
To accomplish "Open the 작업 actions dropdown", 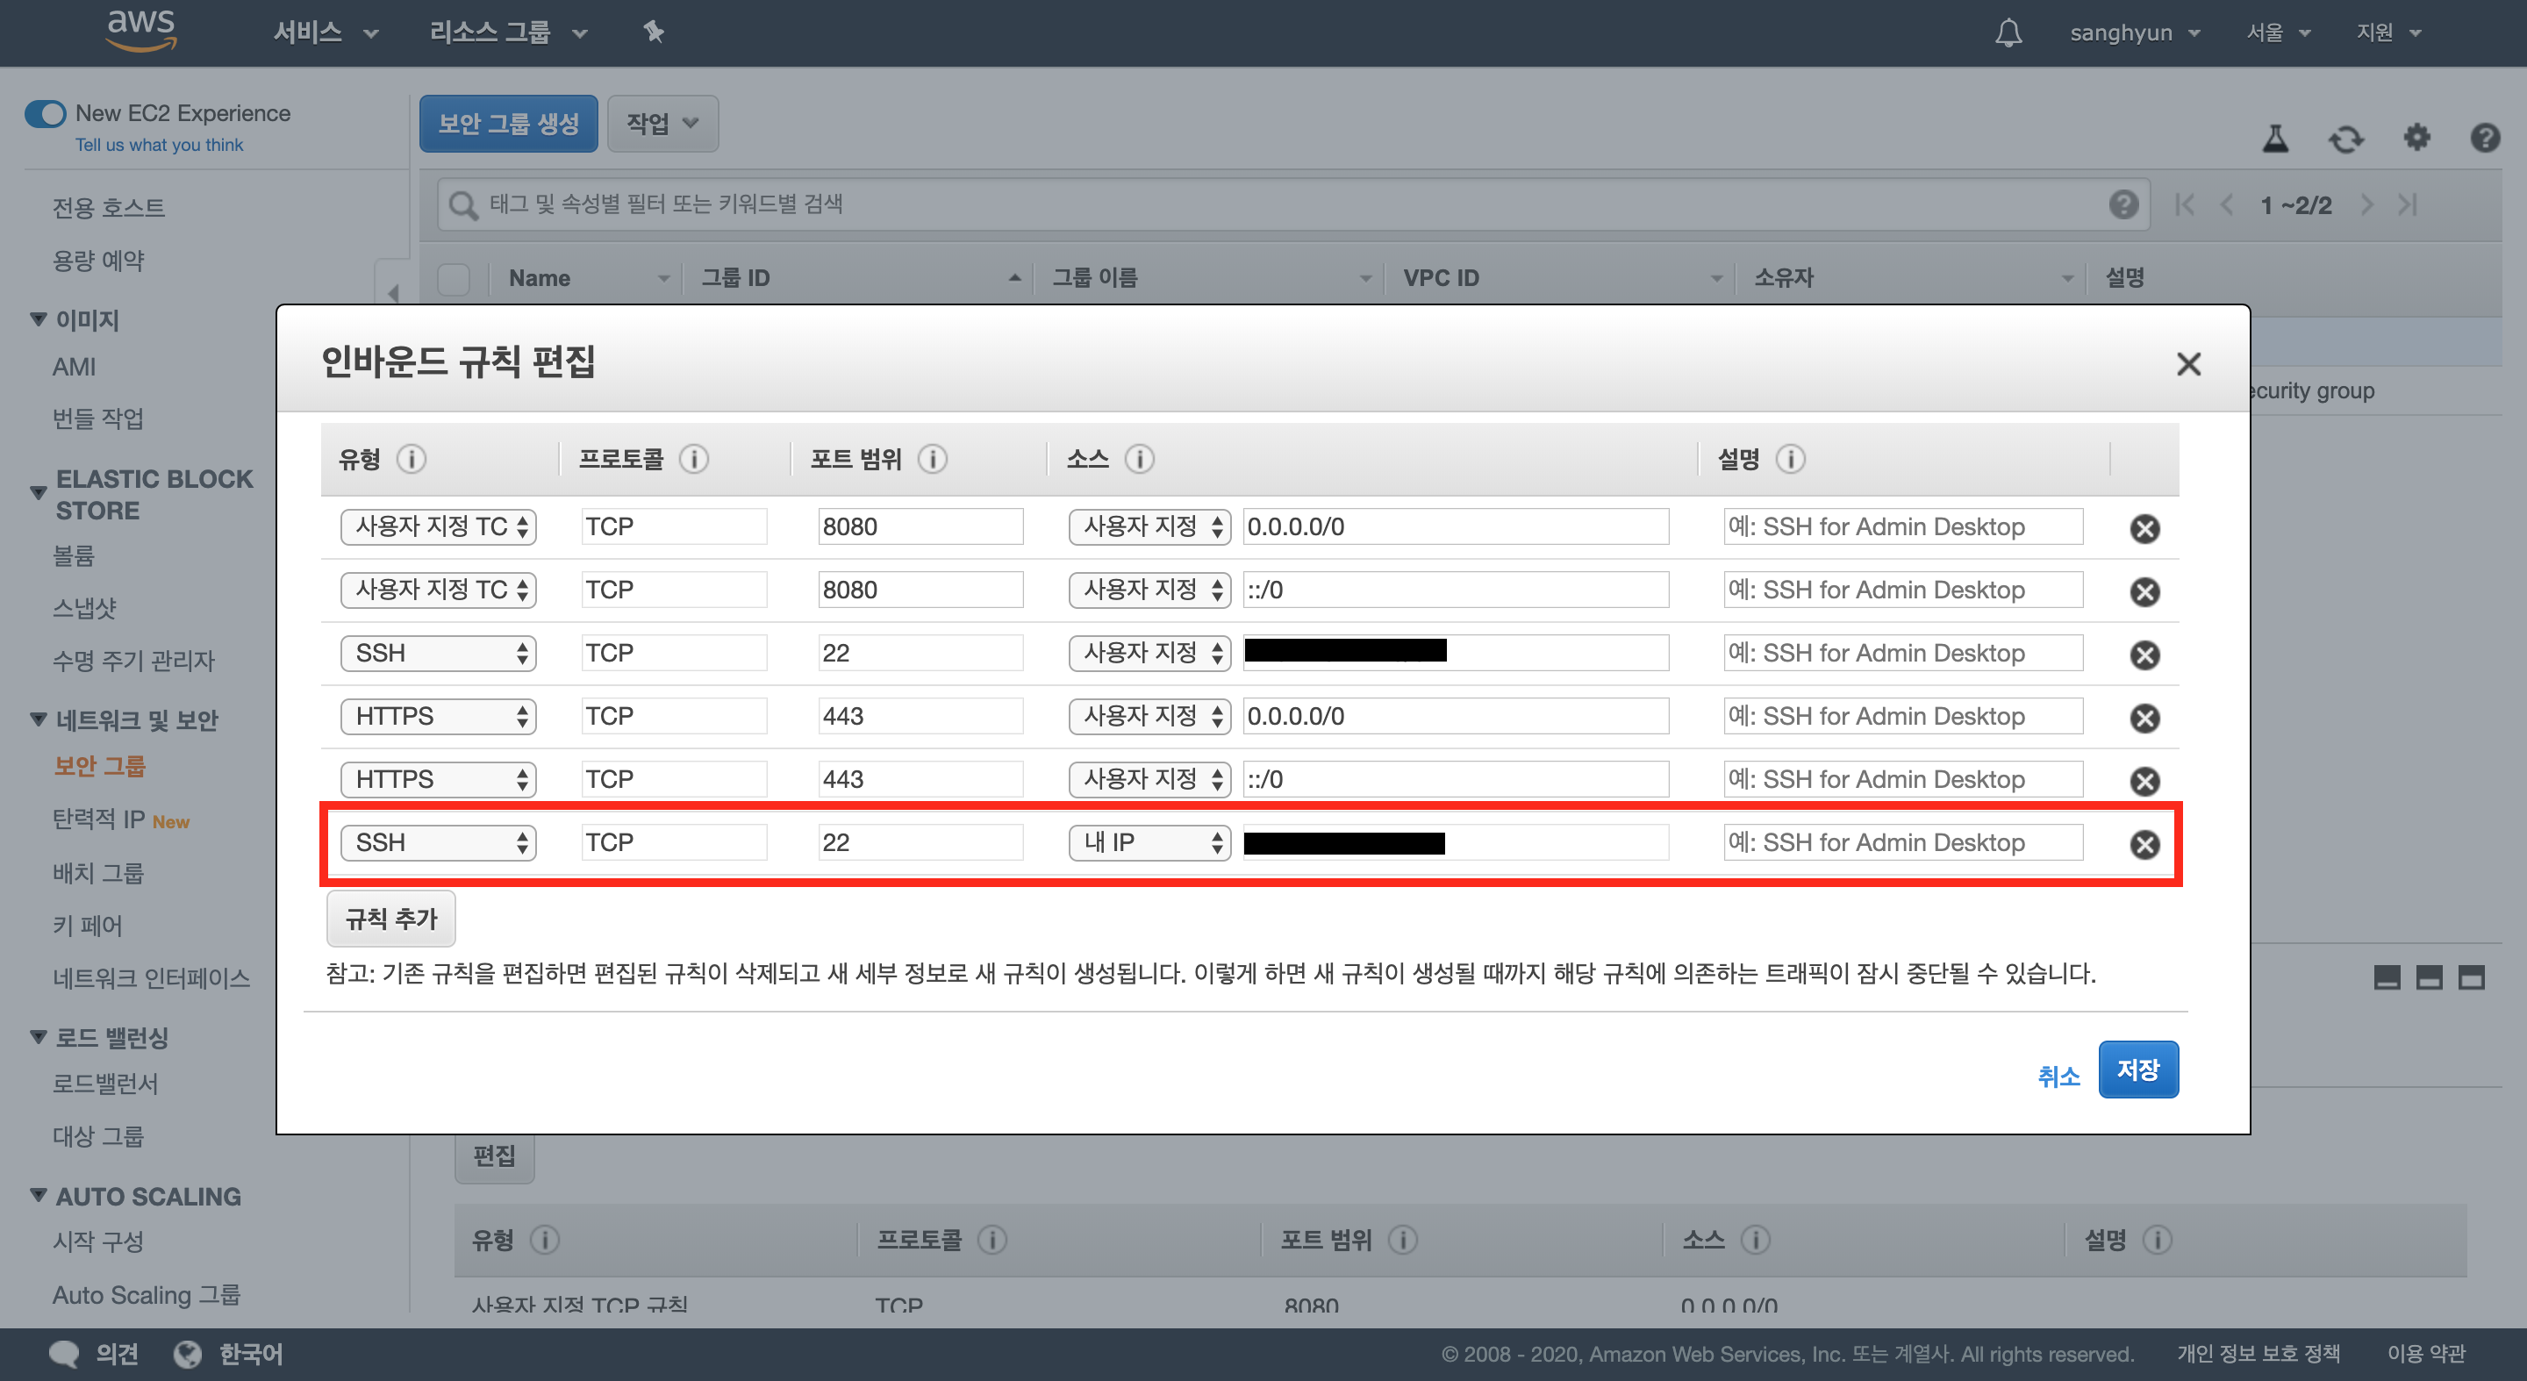I will pyautogui.click(x=662, y=124).
